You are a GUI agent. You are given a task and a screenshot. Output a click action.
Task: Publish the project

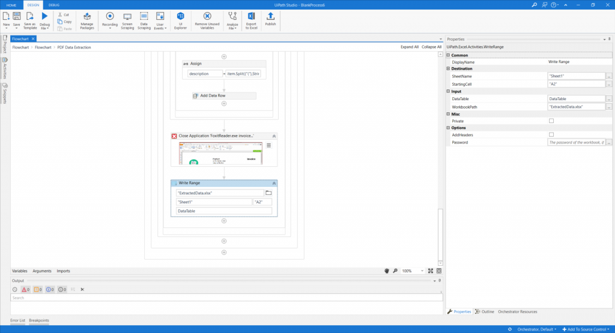coord(270,20)
